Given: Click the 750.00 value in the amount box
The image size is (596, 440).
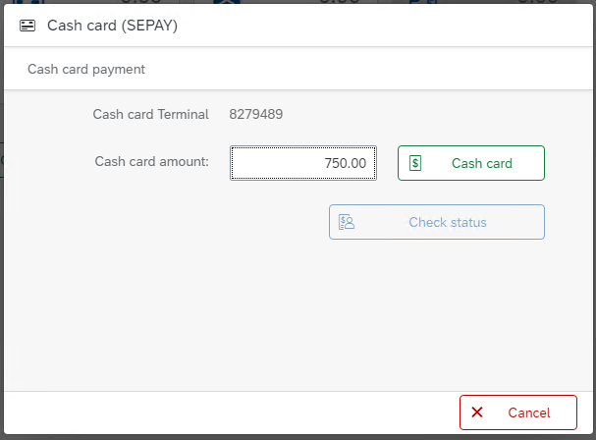Looking at the screenshot, I should click(346, 163).
